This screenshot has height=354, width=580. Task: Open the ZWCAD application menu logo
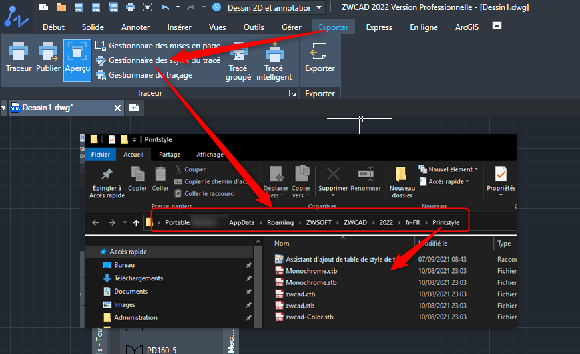[16, 17]
